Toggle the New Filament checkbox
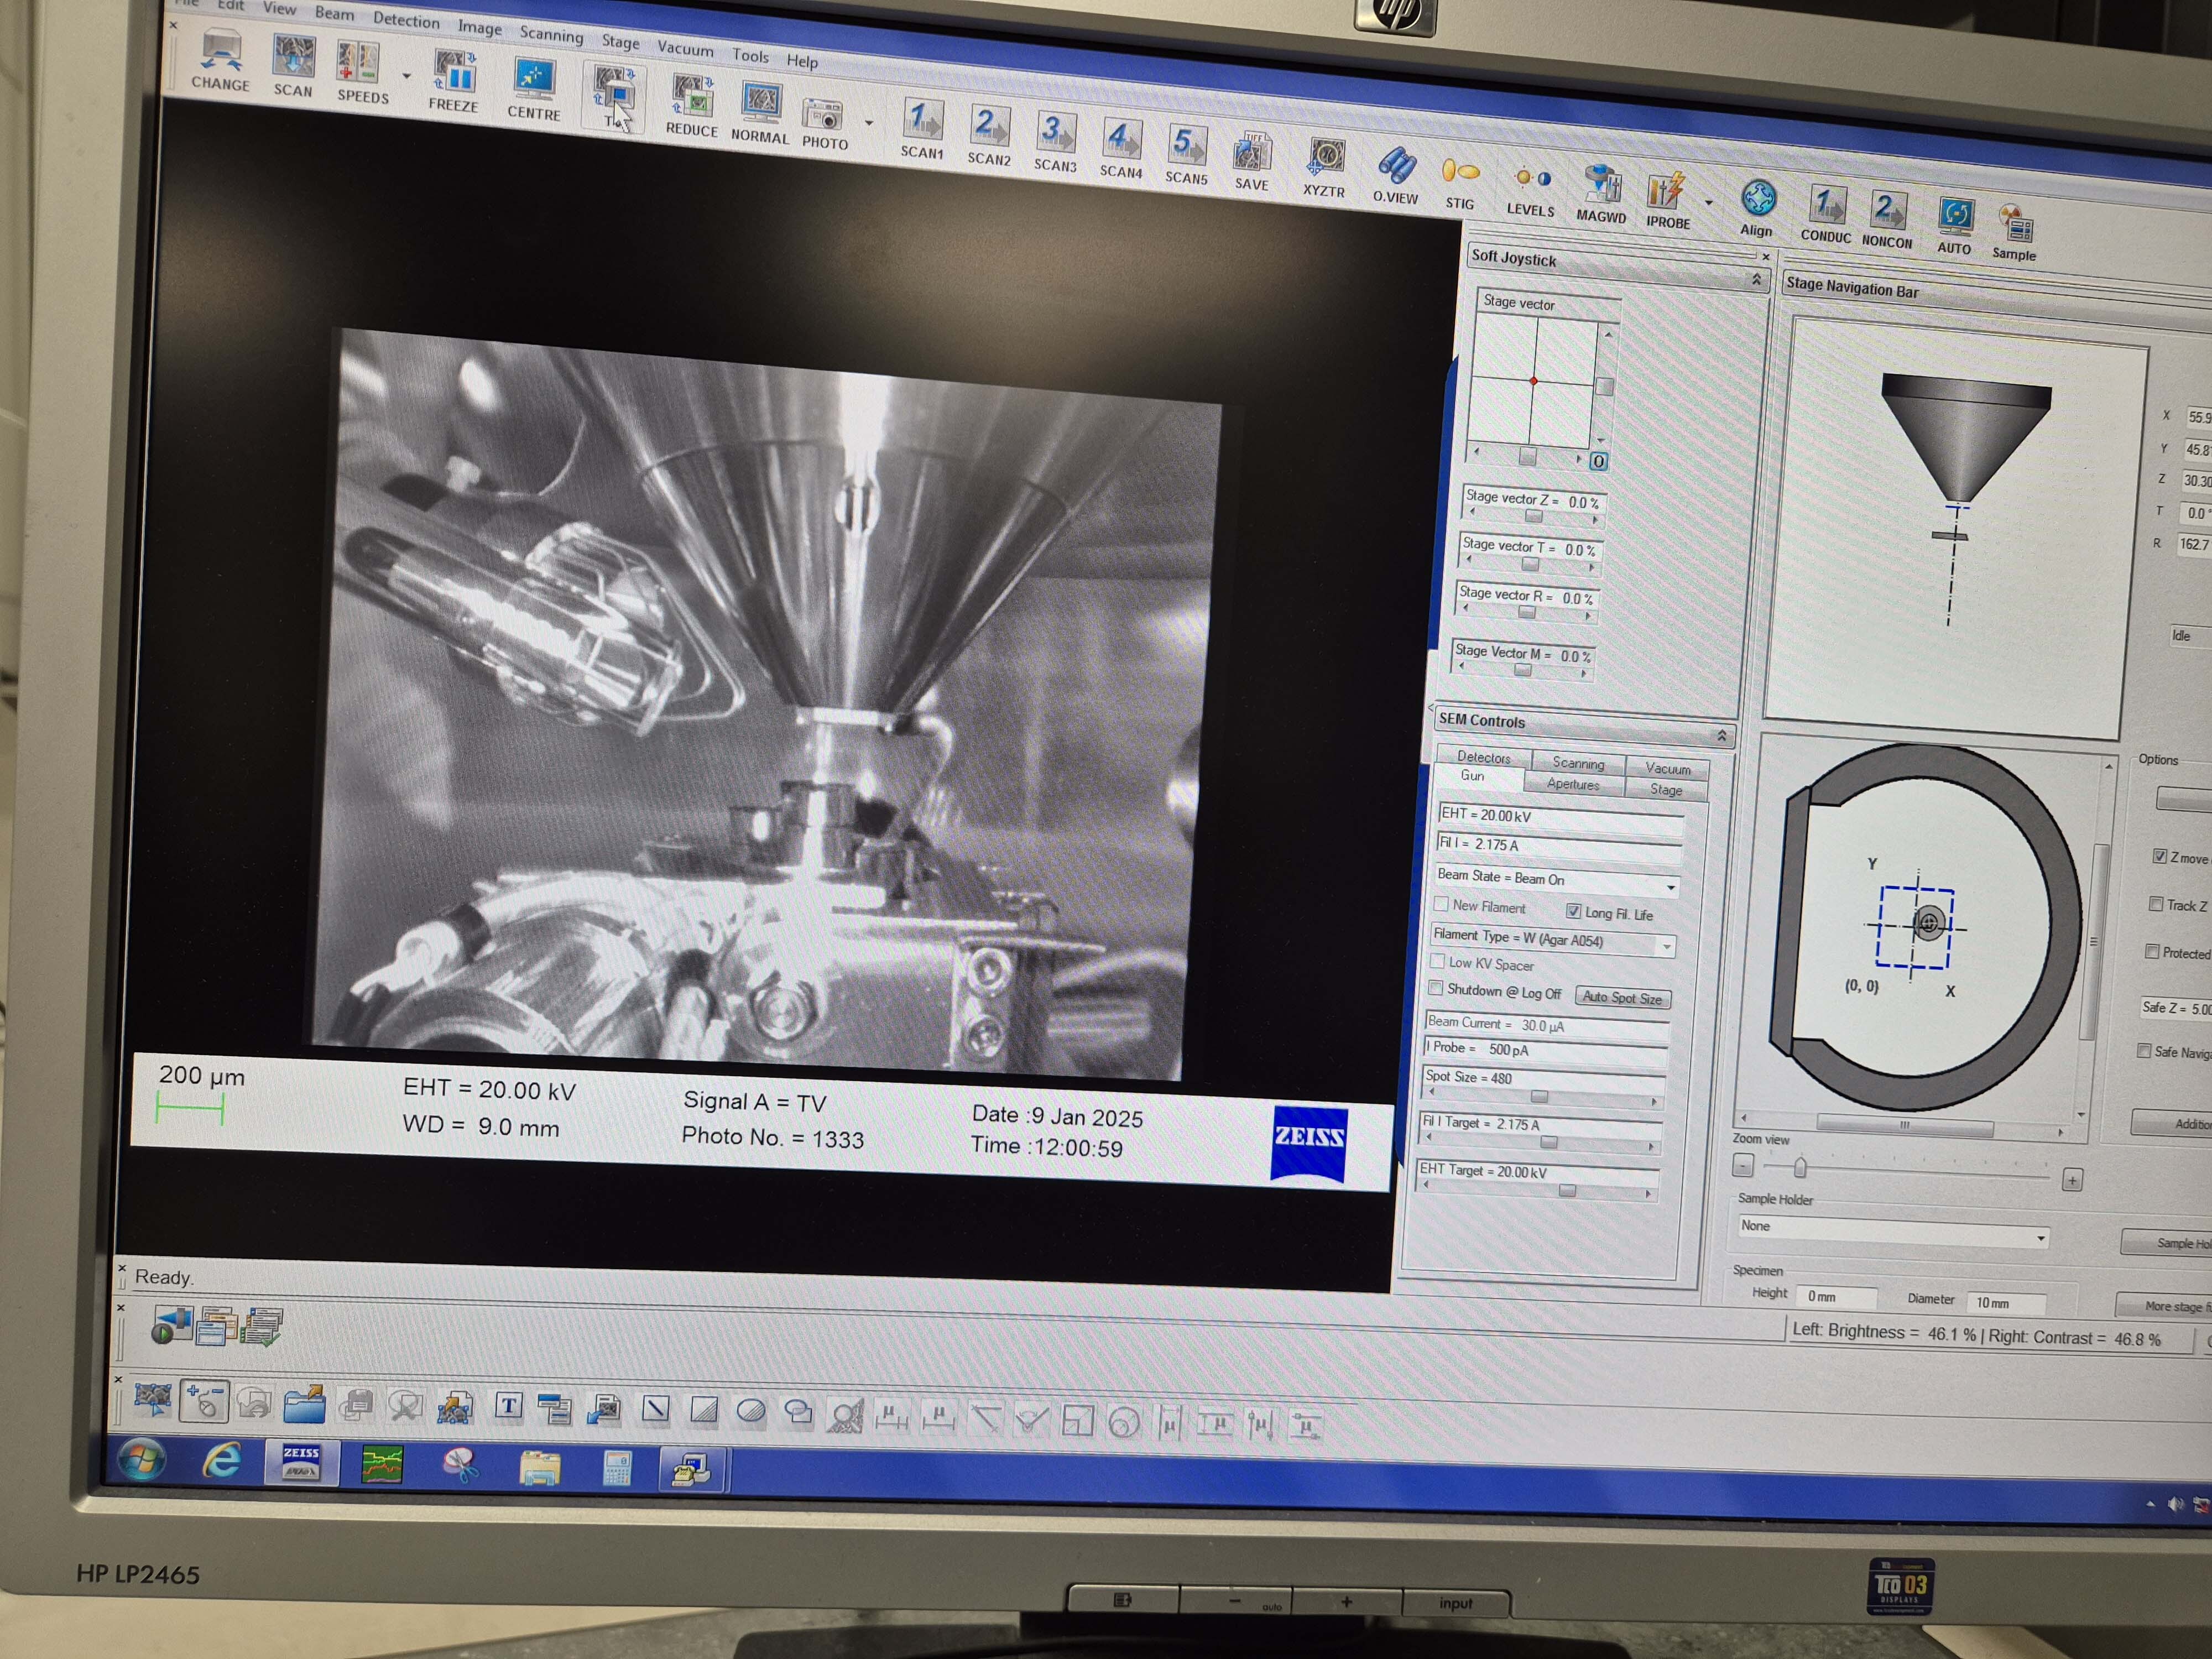Screen dimensions: 2212x1659 (1441, 904)
